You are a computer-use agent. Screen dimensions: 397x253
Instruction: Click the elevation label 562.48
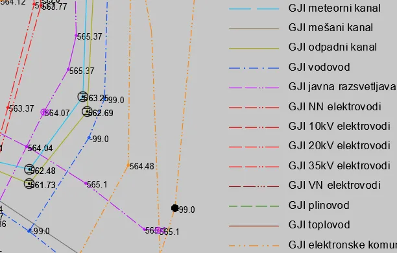coord(43,171)
